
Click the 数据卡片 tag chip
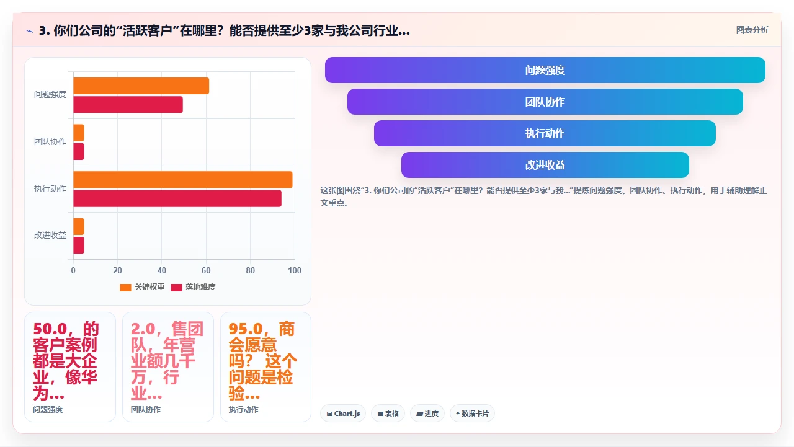click(472, 414)
